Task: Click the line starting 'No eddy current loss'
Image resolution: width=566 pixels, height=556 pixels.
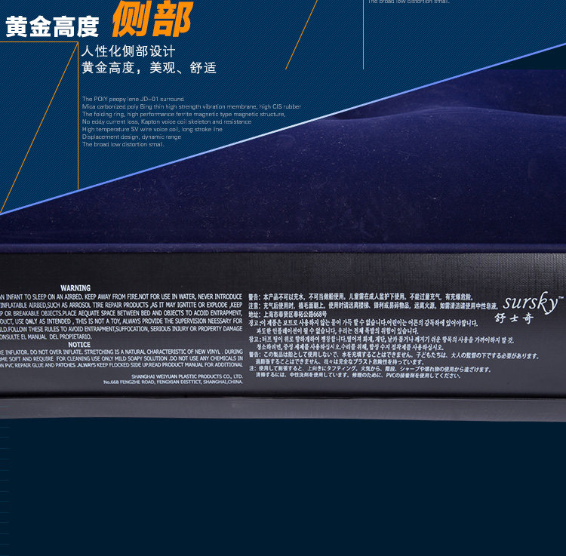Action: pos(167,121)
